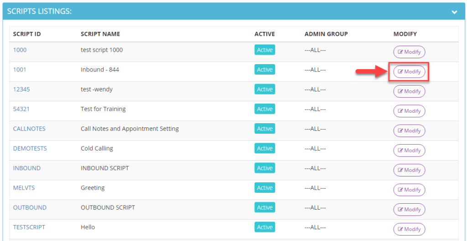Click Active badge for CALLNOTES
Viewport: 467px width, 241px height.
point(265,129)
